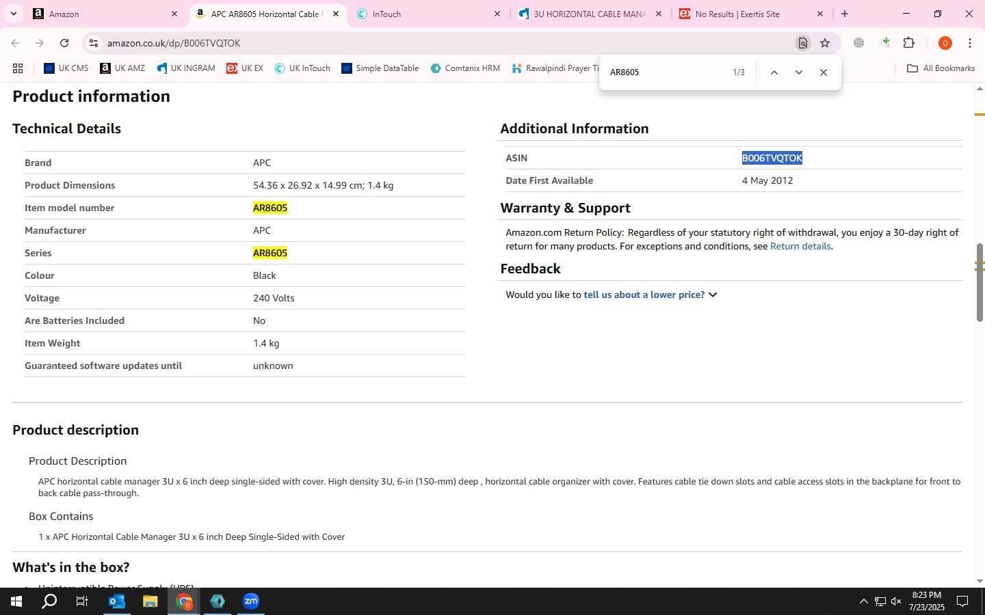The image size is (985, 615).
Task: Close the APC AR8605 tab
Action: [336, 14]
